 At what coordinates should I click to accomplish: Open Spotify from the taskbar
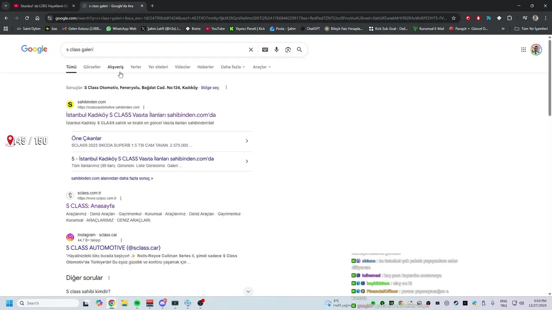(137, 303)
